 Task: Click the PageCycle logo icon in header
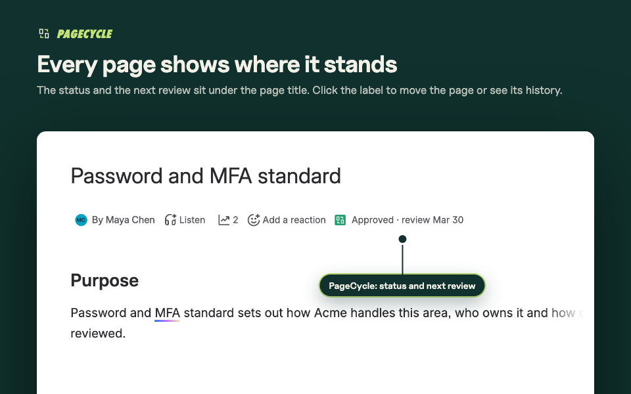tap(44, 33)
